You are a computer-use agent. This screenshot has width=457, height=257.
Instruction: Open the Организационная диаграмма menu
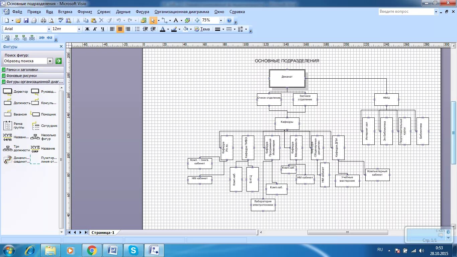(x=182, y=12)
